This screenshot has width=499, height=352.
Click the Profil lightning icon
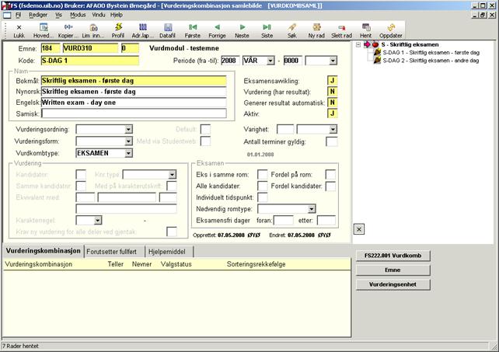(117, 28)
